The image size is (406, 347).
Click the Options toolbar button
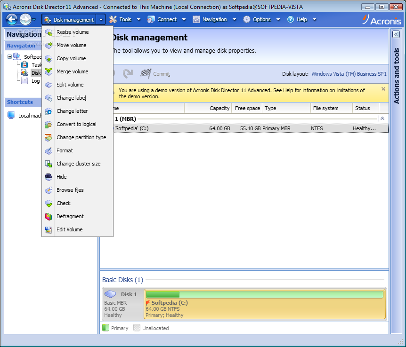257,19
